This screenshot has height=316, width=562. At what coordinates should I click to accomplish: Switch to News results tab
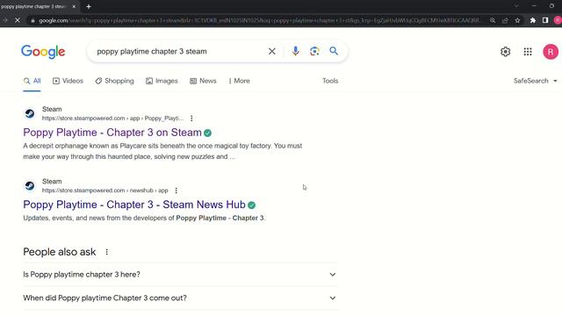pyautogui.click(x=203, y=81)
